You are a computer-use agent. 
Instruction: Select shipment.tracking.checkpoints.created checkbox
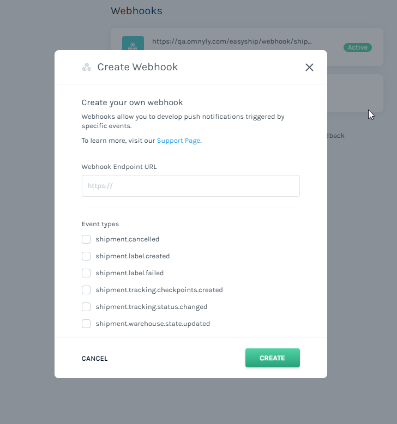[86, 290]
